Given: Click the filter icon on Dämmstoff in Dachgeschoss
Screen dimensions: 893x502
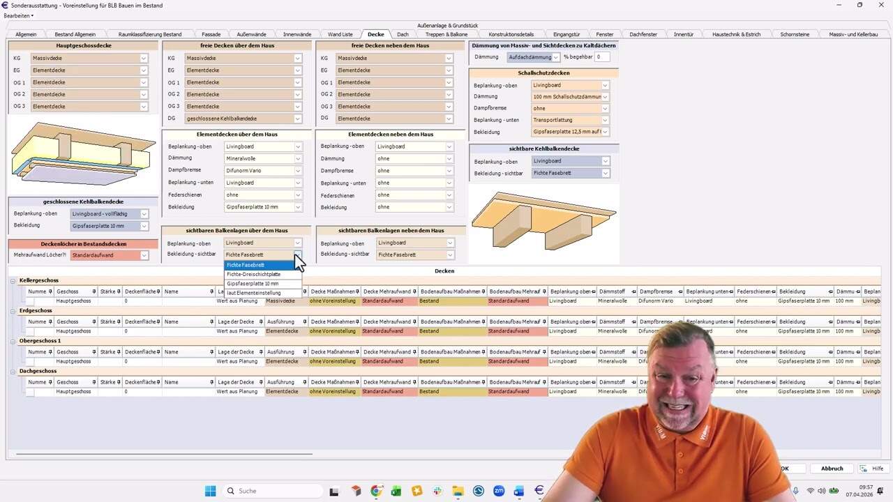Looking at the screenshot, I should [x=633, y=381].
